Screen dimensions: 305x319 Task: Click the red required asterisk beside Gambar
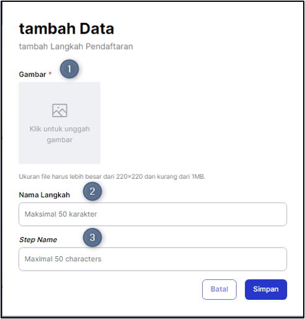[x=50, y=73]
